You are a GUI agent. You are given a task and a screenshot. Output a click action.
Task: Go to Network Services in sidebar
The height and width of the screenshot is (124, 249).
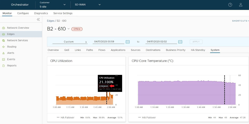click(17, 40)
